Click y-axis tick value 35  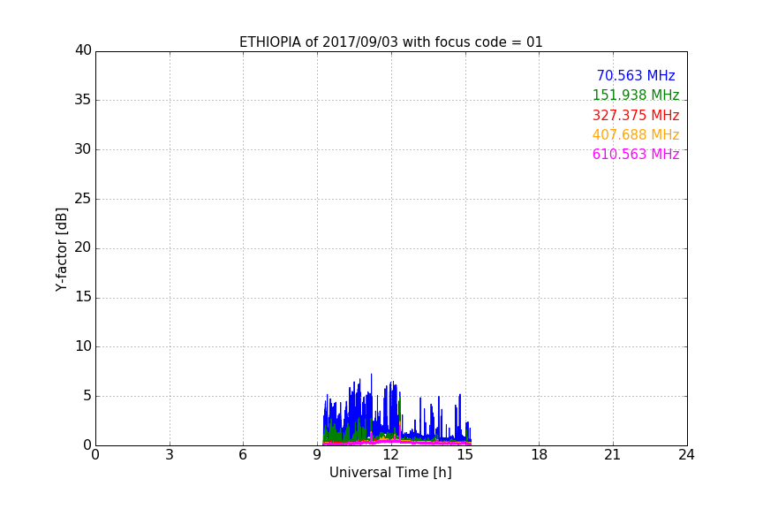[83, 100]
